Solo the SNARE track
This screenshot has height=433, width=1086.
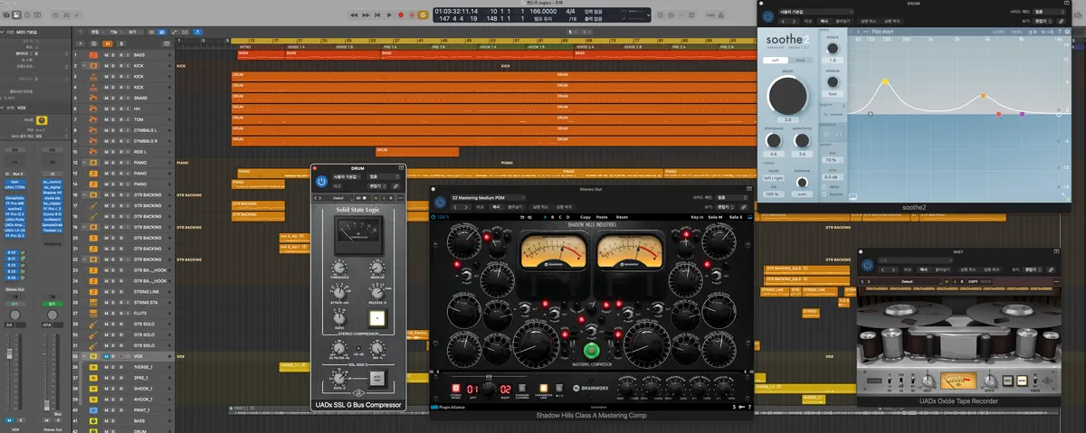point(113,98)
